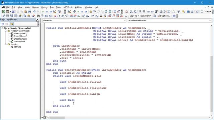Click the View Object icon in Project pane
The image size is (214, 120).
7,24
